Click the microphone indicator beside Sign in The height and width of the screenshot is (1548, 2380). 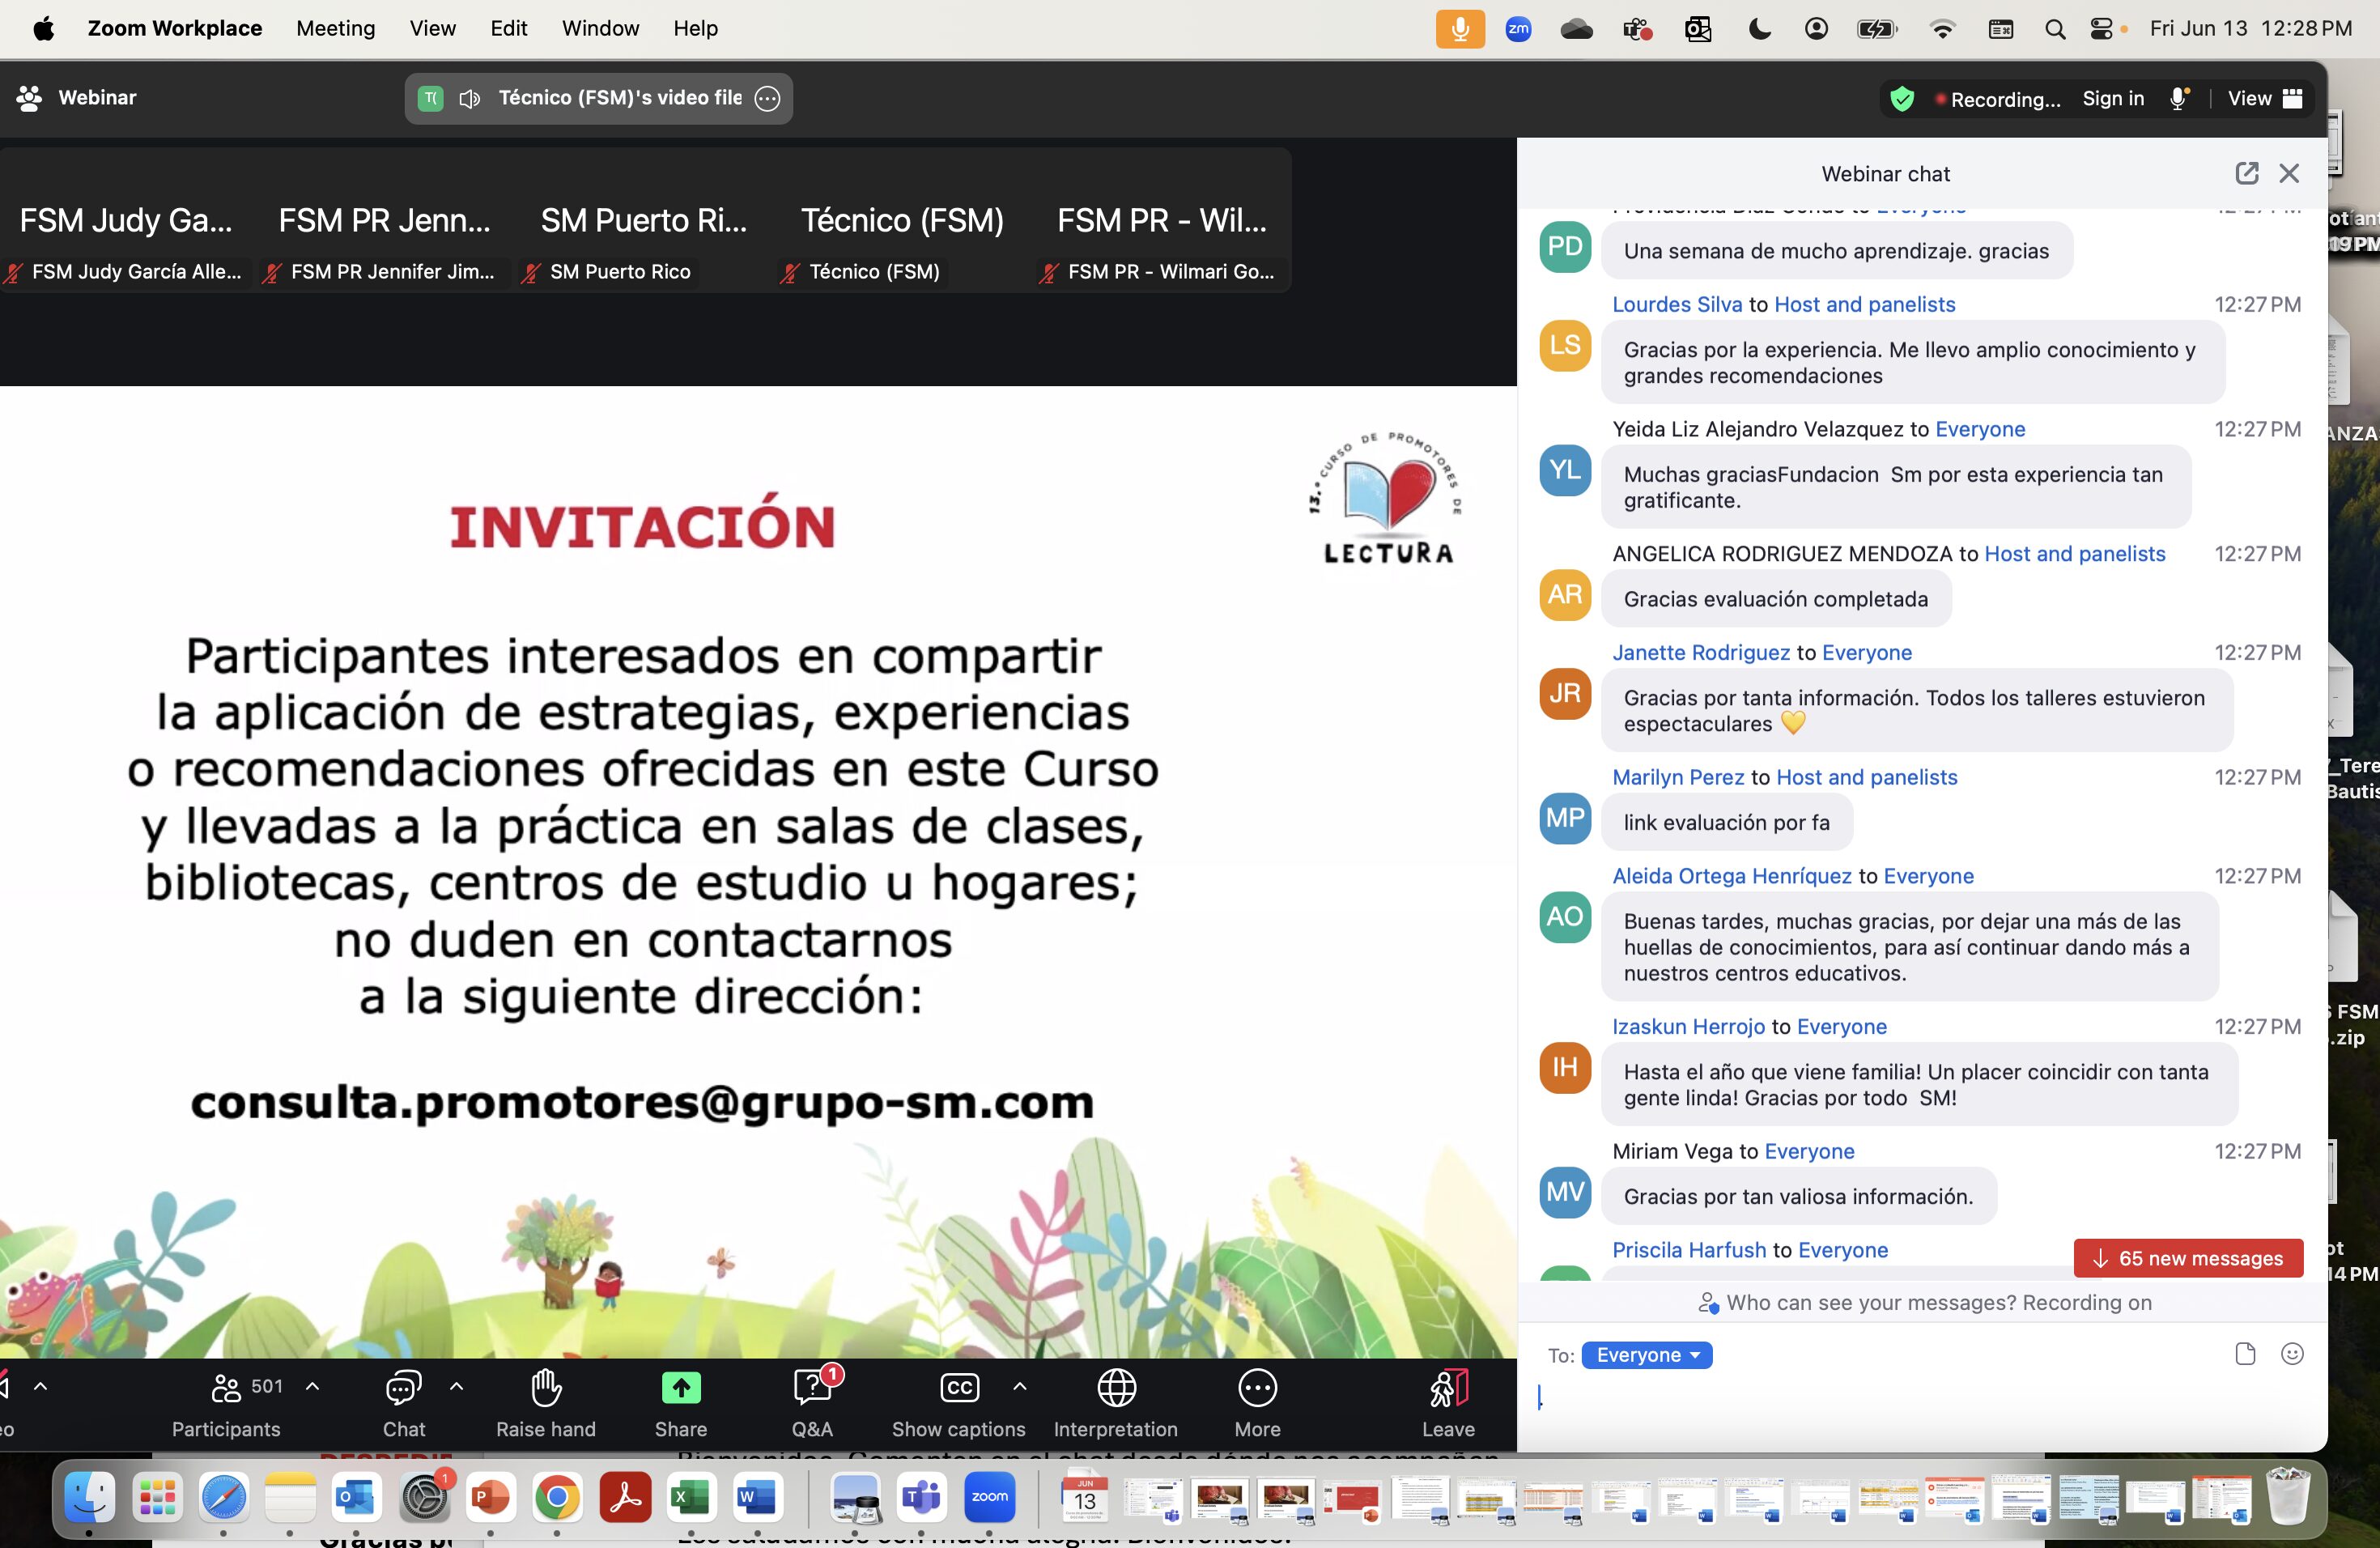[x=2179, y=98]
